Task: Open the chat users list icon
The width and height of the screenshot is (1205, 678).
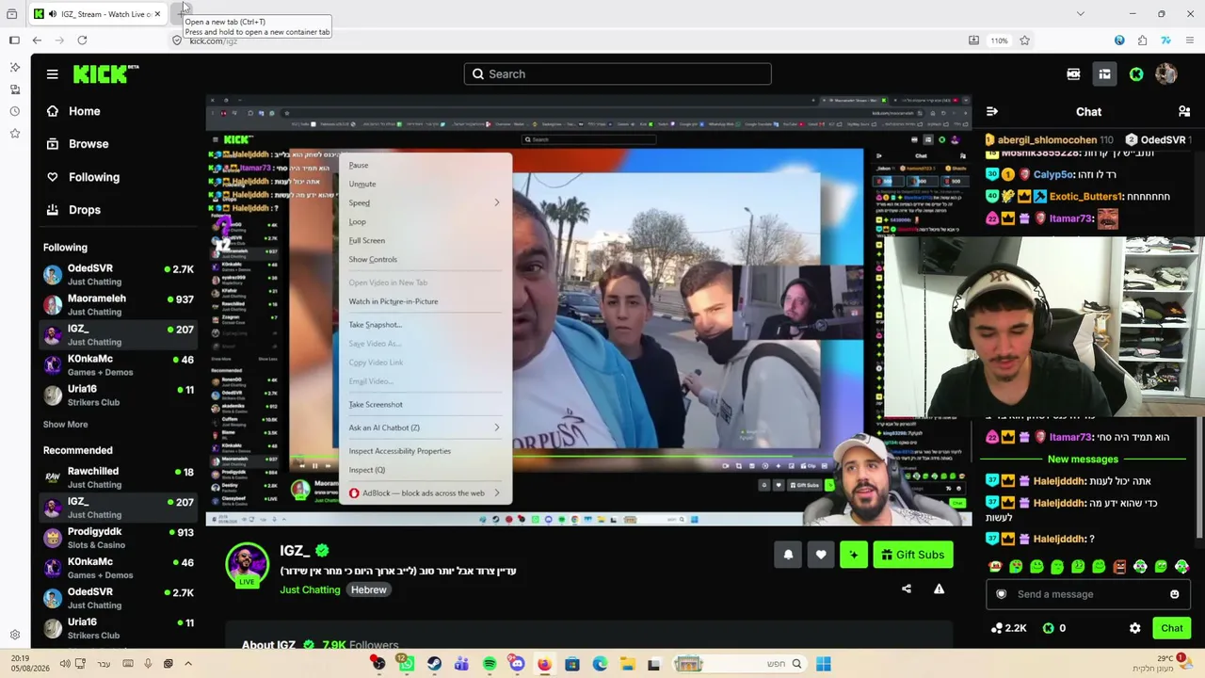Action: pyautogui.click(x=1184, y=111)
